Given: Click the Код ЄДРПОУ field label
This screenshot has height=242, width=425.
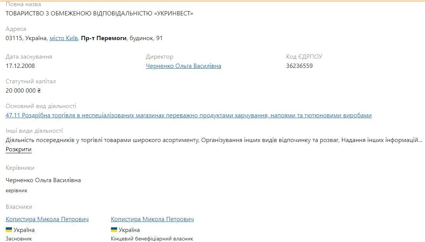Looking at the screenshot, I should [304, 57].
